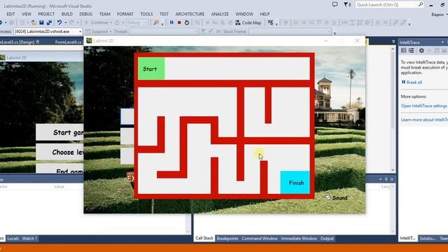Open the BUILD menu
The width and height of the screenshot is (448, 252).
tap(67, 14)
